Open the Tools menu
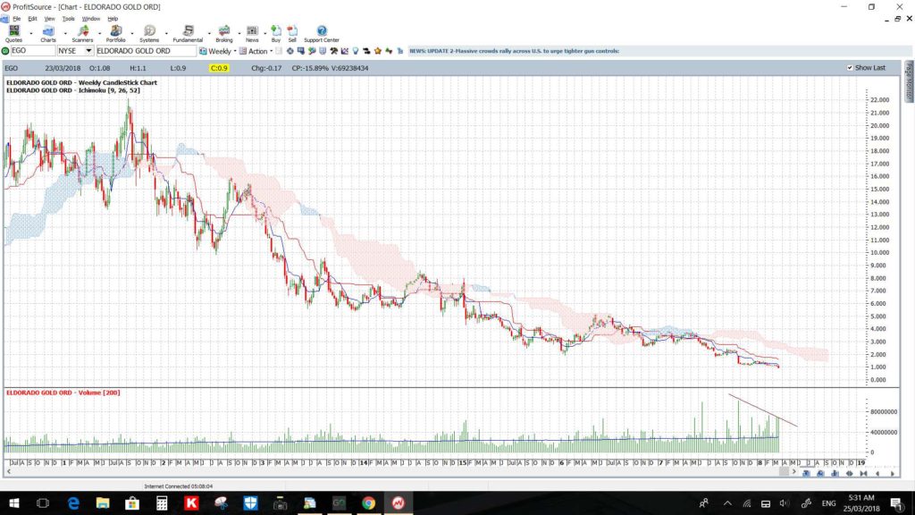Viewport: 915px width, 515px height. (68, 19)
